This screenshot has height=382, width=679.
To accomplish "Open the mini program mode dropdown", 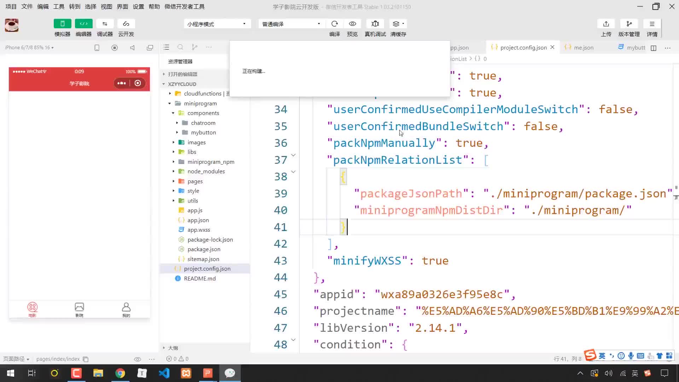I will tap(217, 24).
